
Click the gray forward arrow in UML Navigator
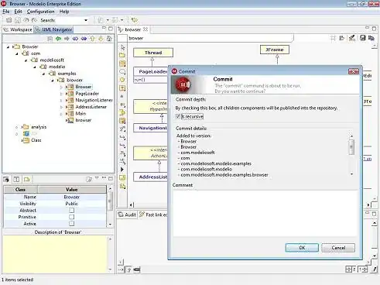coord(67,39)
